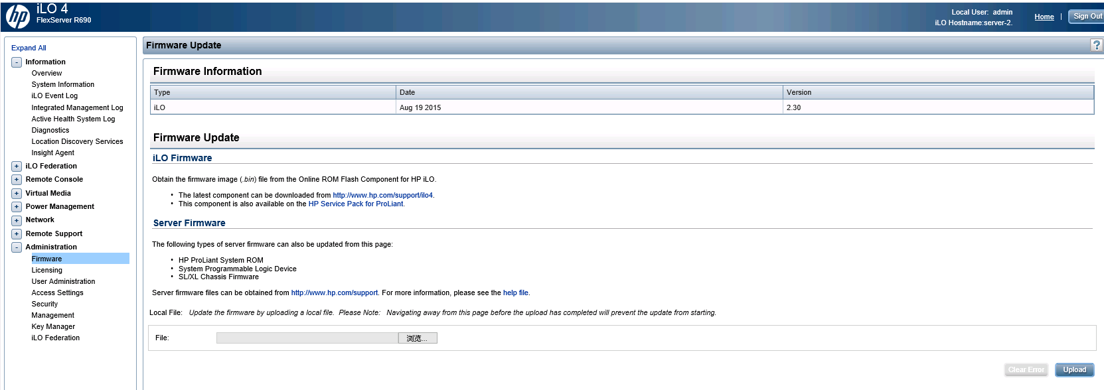Click the Home link

1044,17
